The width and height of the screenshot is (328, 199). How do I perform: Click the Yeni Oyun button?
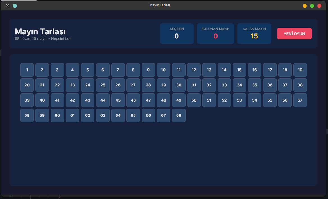[294, 34]
